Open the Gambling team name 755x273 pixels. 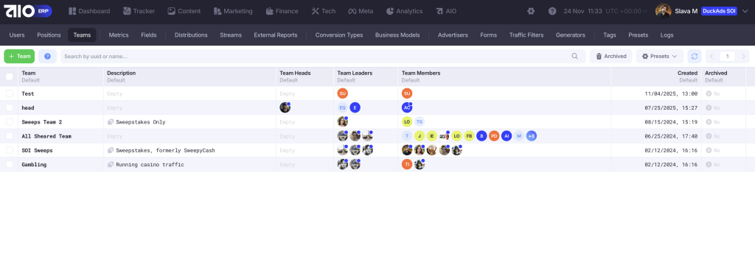tap(34, 164)
